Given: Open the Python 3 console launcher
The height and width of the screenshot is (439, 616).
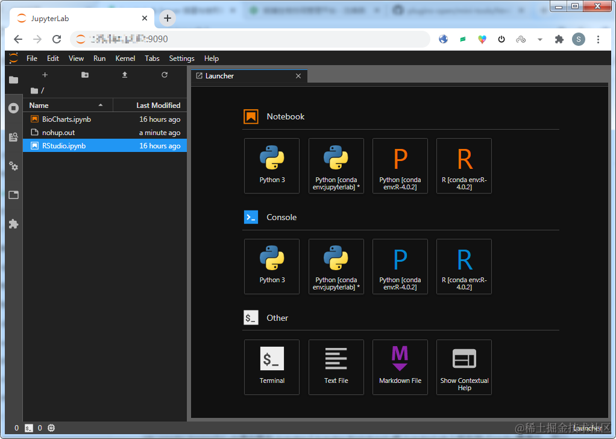Looking at the screenshot, I should [272, 267].
